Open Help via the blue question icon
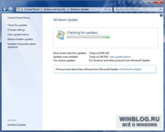 [161, 16]
